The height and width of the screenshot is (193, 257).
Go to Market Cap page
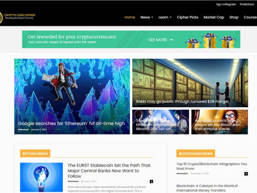pyautogui.click(x=214, y=17)
